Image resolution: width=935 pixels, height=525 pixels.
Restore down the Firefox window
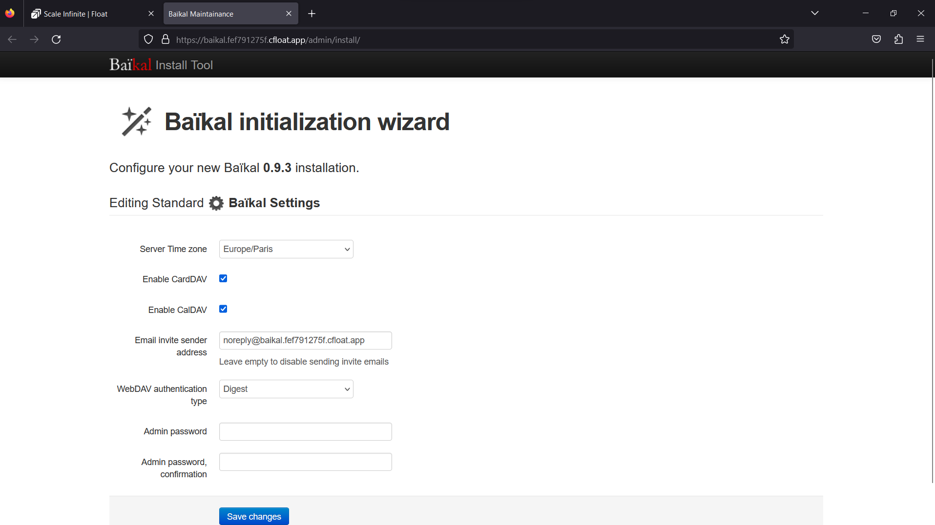(x=893, y=13)
